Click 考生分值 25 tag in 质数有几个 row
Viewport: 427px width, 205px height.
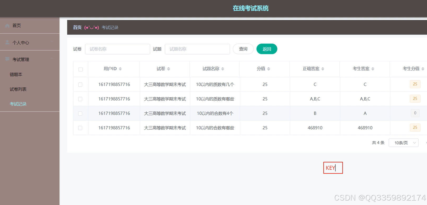tap(415, 84)
